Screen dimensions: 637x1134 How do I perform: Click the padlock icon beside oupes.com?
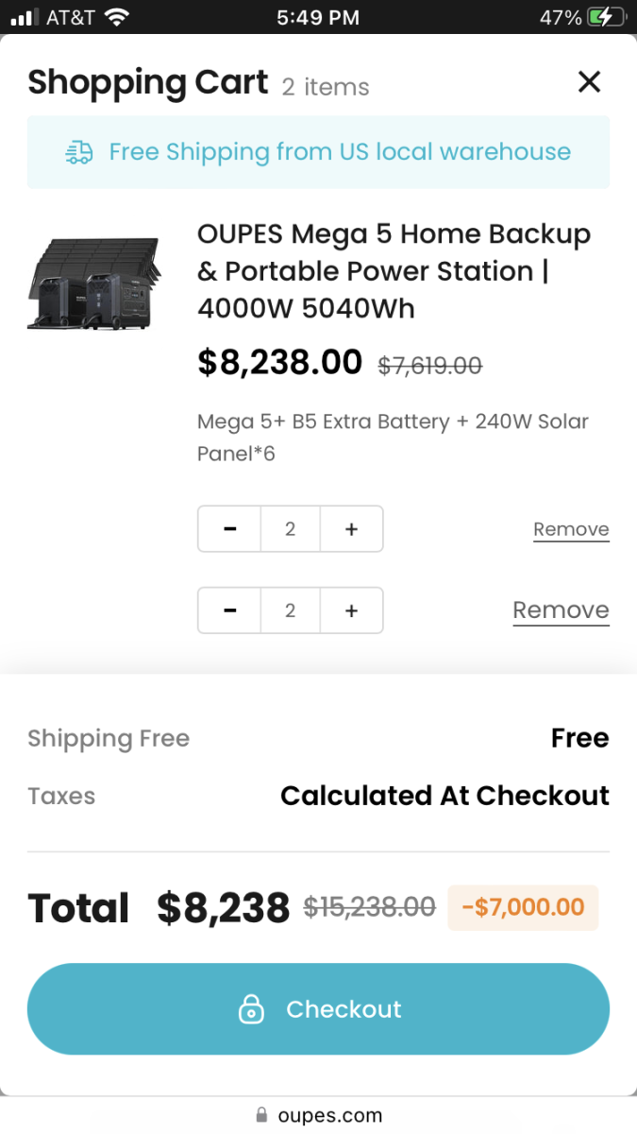[262, 1116]
